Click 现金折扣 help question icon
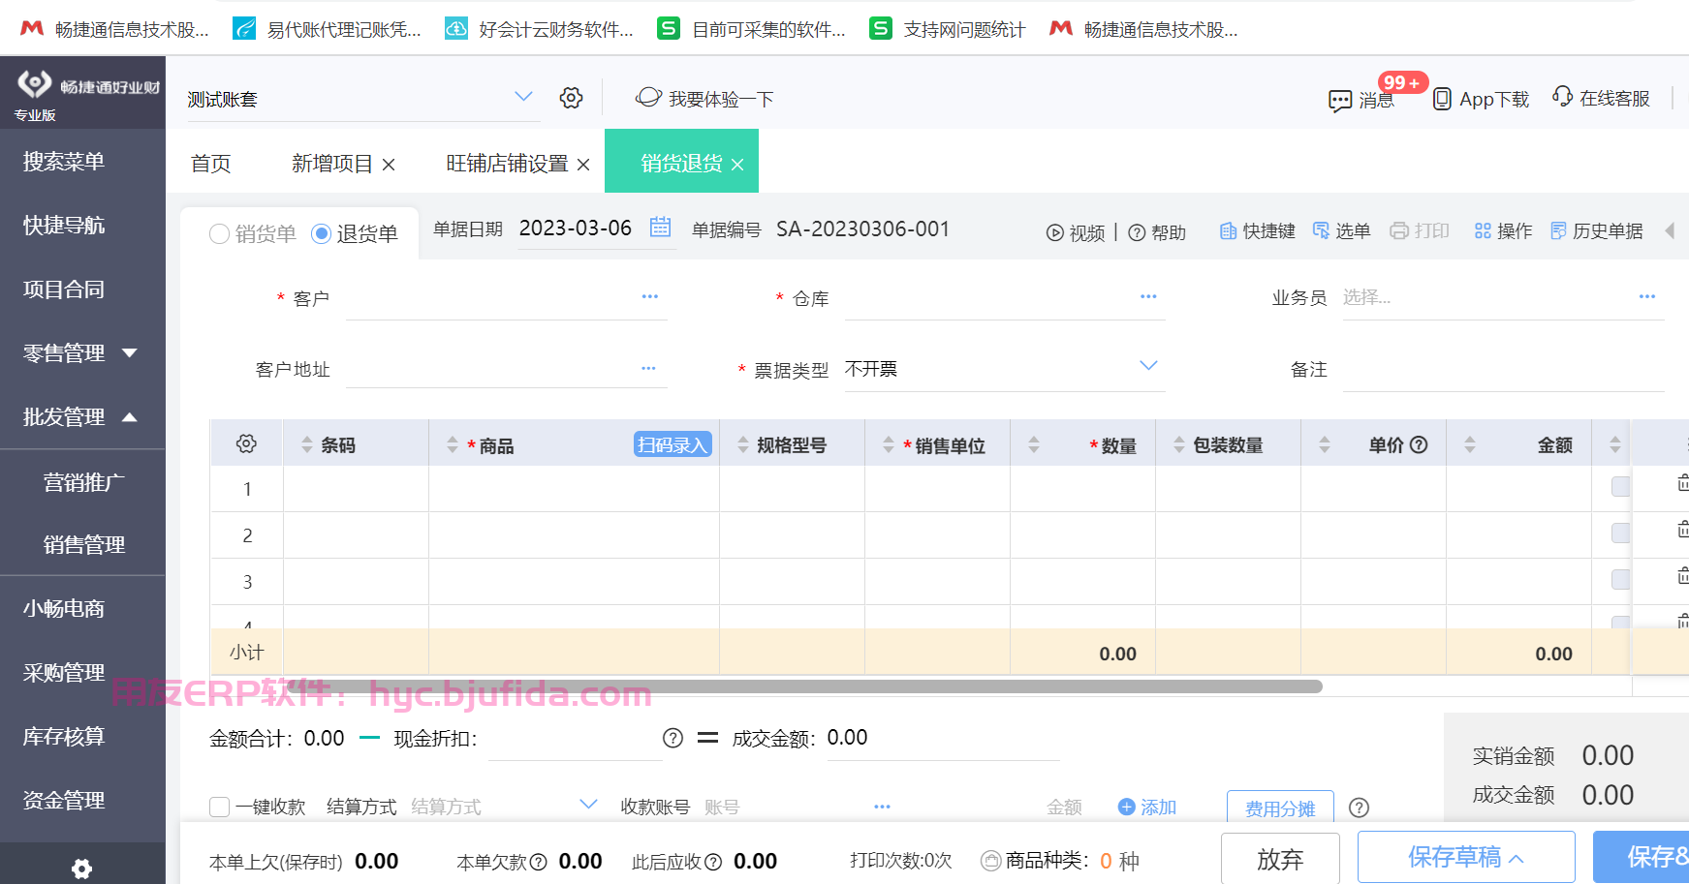The height and width of the screenshot is (884, 1689). pyautogui.click(x=672, y=739)
